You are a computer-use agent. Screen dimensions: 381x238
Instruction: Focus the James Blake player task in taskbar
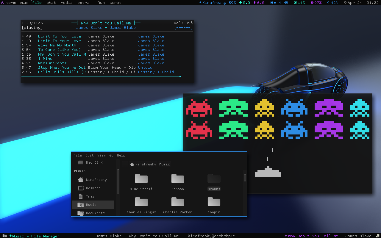click(x=137, y=236)
